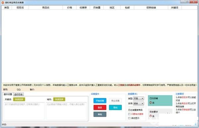Image resolution: width=199 pixels, height=128 pixels.
Task: Click the teal 导出 button
Action: pyautogui.click(x=115, y=107)
